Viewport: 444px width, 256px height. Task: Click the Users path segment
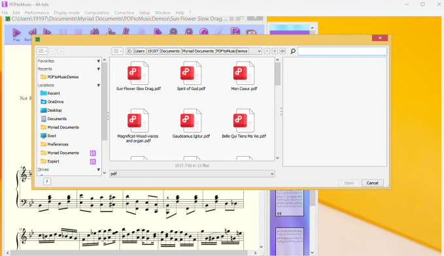[x=139, y=51]
